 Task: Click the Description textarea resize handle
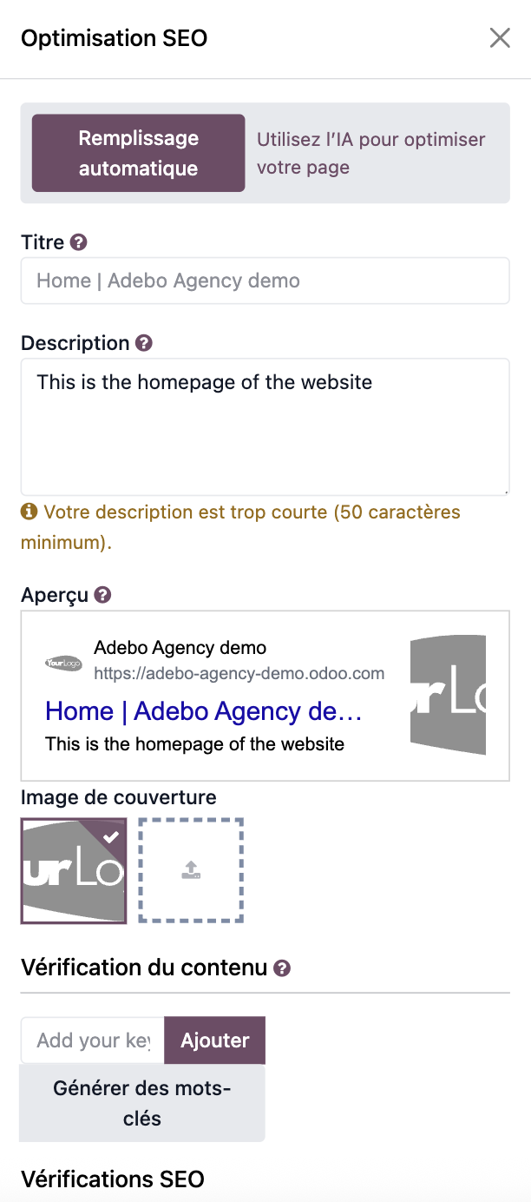tap(505, 491)
